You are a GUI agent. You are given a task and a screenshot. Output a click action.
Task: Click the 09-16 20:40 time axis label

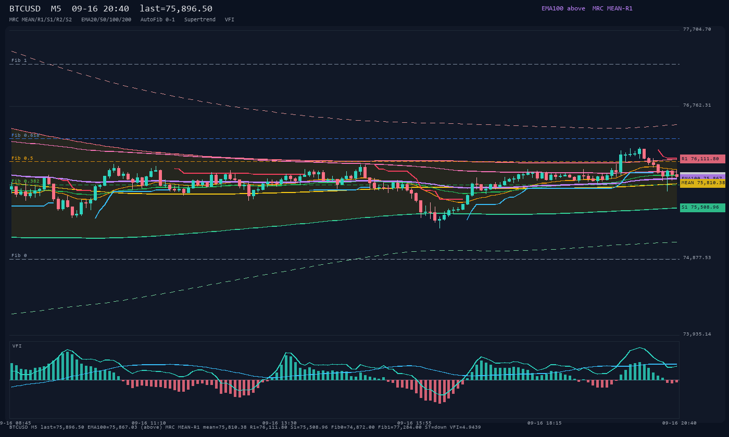pos(680,423)
